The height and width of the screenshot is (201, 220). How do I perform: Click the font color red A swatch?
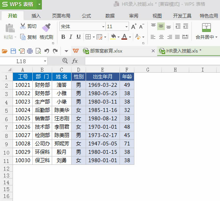124,37
